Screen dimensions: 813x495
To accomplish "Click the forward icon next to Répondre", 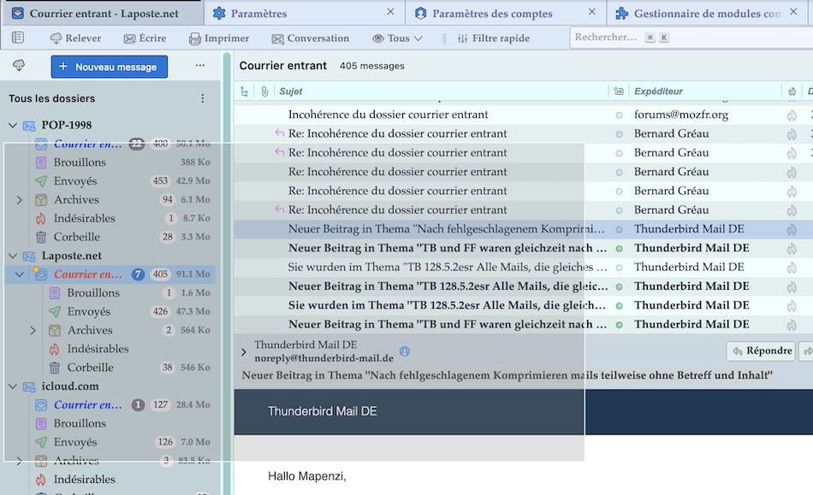I will pos(807,351).
